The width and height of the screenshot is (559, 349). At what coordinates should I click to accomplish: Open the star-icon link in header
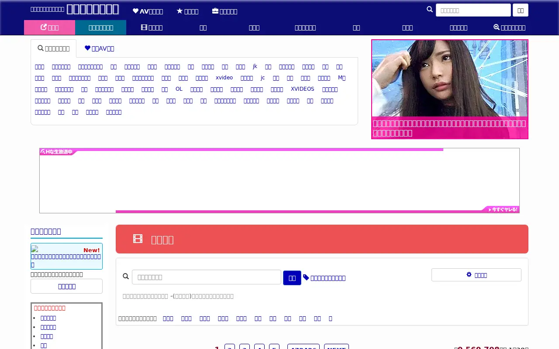187,11
